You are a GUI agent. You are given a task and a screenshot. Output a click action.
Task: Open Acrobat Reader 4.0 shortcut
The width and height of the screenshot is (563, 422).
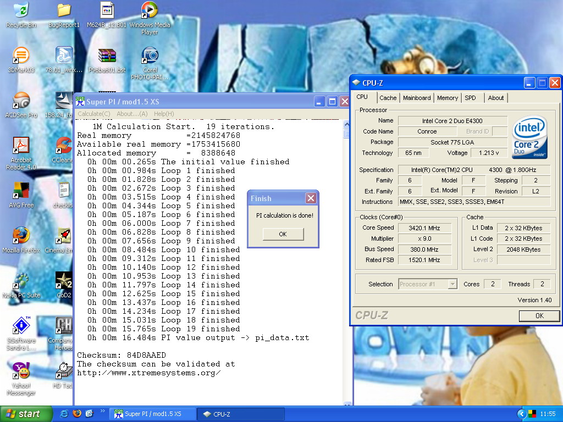[x=21, y=154]
